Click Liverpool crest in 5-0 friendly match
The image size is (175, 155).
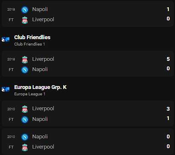click(x=25, y=60)
